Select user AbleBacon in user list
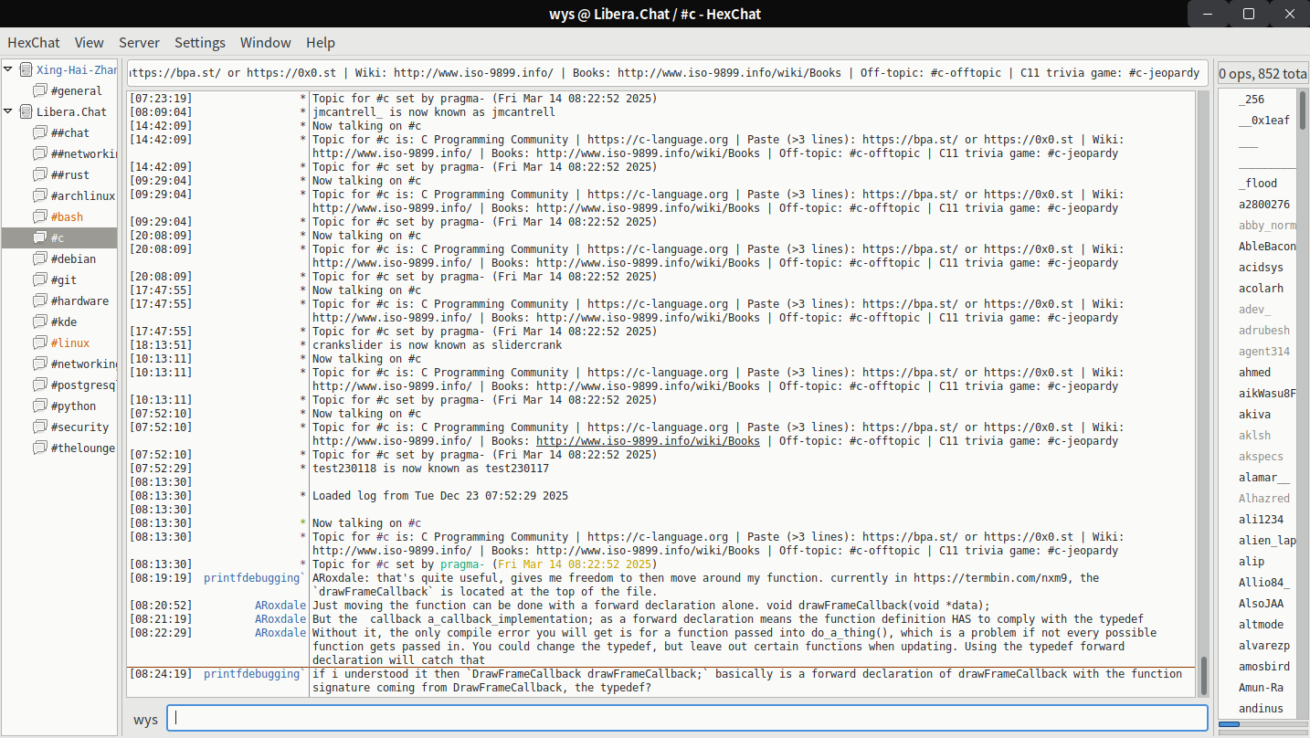This screenshot has height=738, width=1310. click(x=1266, y=247)
